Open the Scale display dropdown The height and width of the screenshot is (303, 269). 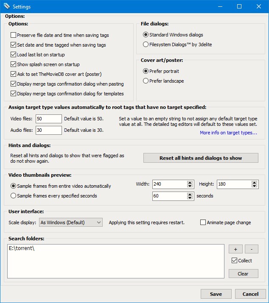pos(71,222)
